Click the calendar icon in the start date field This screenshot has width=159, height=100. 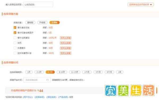pos(47,80)
